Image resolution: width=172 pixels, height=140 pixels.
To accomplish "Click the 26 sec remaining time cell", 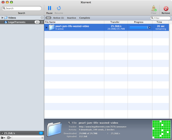I will click(x=161, y=27).
